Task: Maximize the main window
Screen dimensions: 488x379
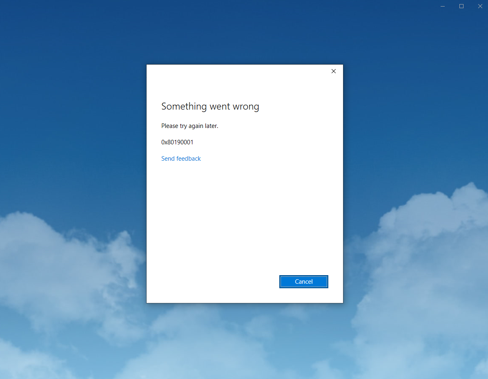Action: click(461, 6)
